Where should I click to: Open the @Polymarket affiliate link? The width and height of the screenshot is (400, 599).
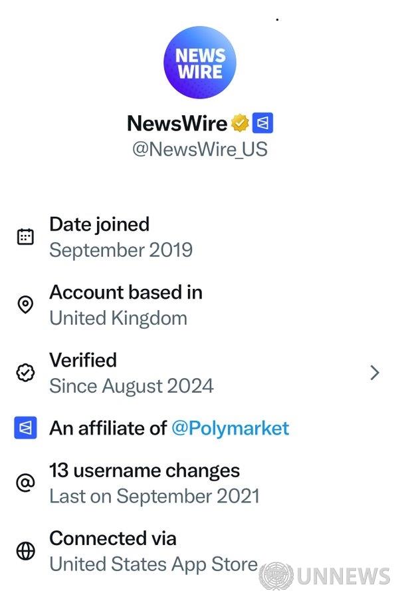click(x=230, y=428)
